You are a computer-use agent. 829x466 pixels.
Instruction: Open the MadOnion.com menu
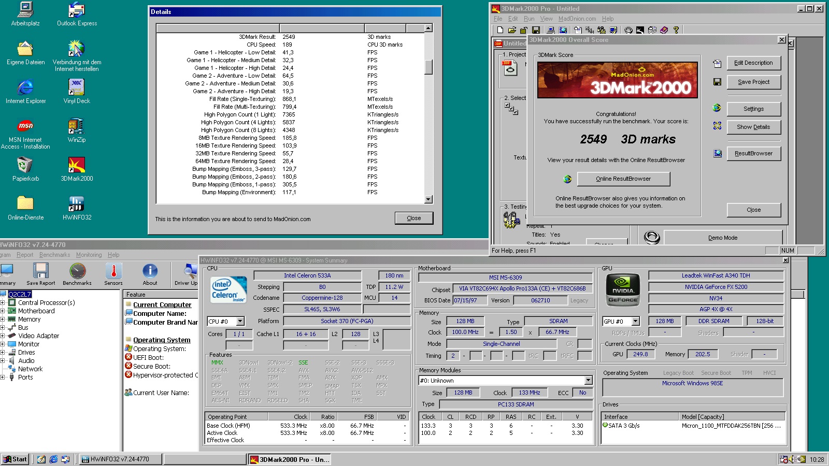[x=577, y=18]
